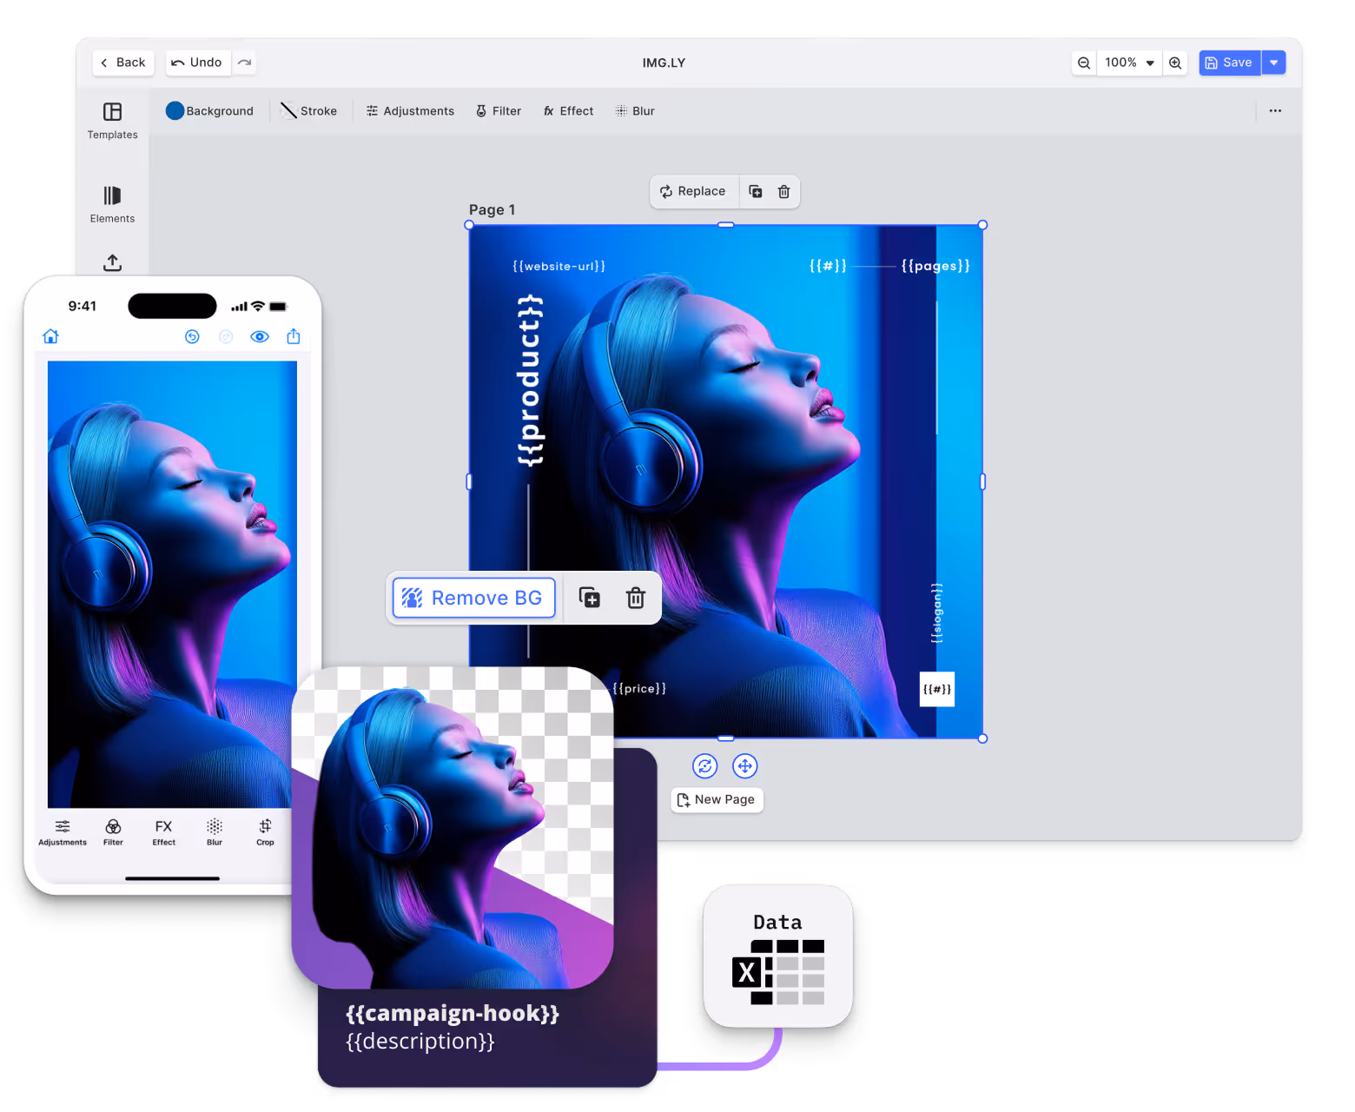Open Stroke settings

pos(309,111)
